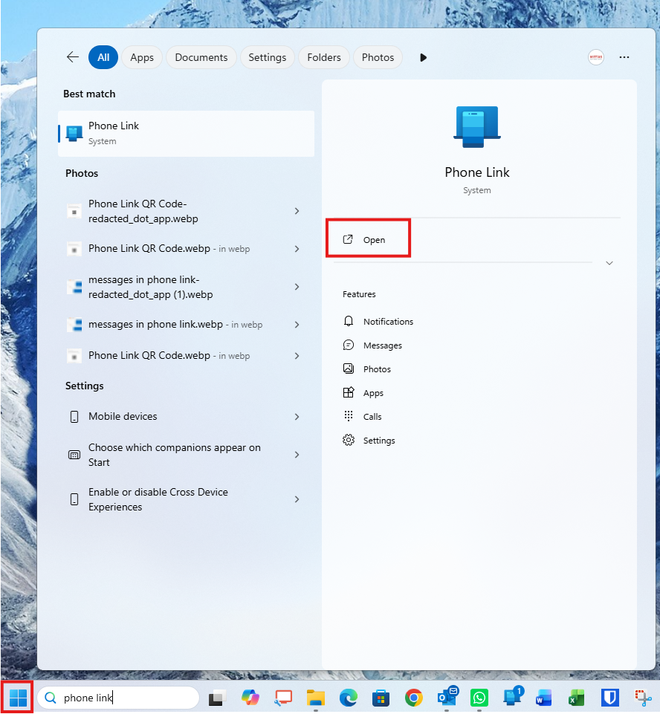Open the Messages feature of Phone Link

tap(372, 345)
